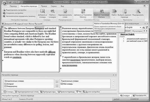Open the ribbon help question mark icon
The width and height of the screenshot is (150, 102).
click(145, 6)
